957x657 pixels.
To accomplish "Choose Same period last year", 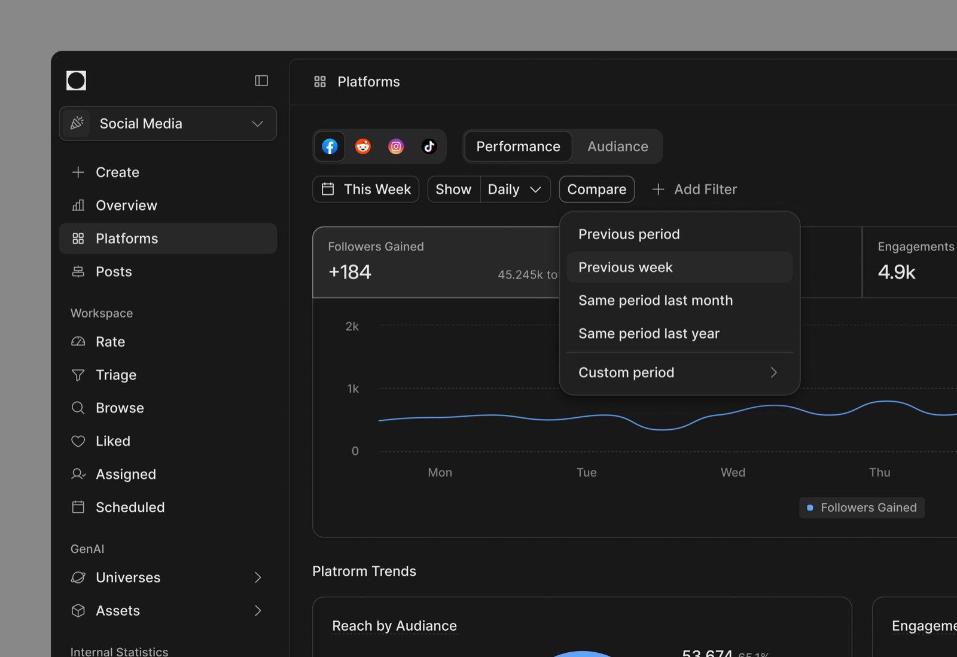I will coord(679,334).
